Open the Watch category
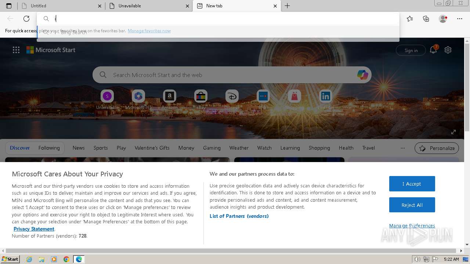This screenshot has width=470, height=264. point(264,148)
